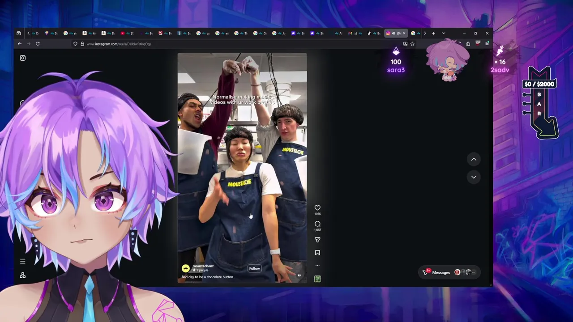Toggle the reel's sound with speaker icon
This screenshot has width=573, height=322.
299,275
